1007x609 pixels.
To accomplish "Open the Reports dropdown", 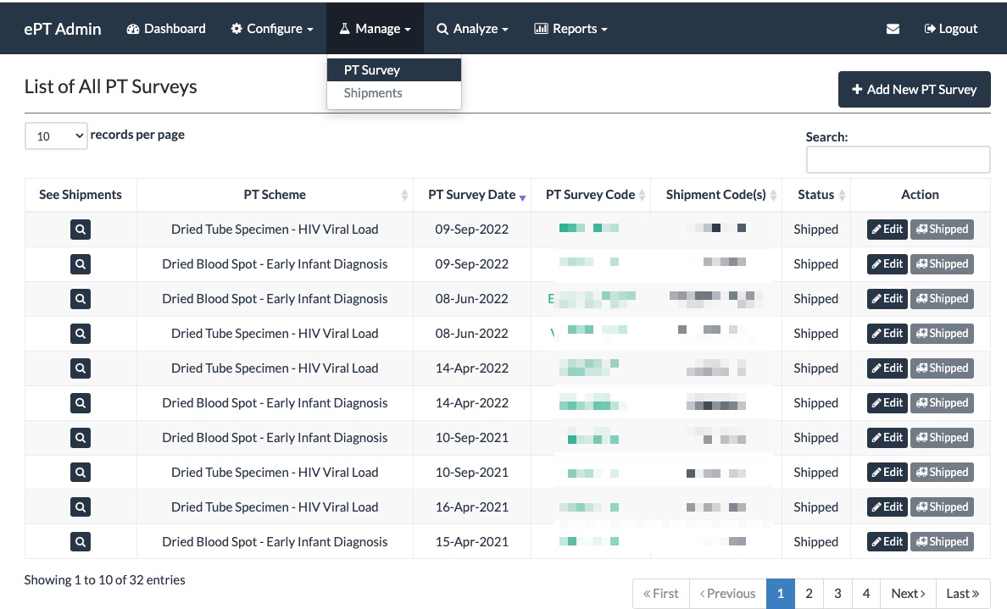I will [570, 29].
